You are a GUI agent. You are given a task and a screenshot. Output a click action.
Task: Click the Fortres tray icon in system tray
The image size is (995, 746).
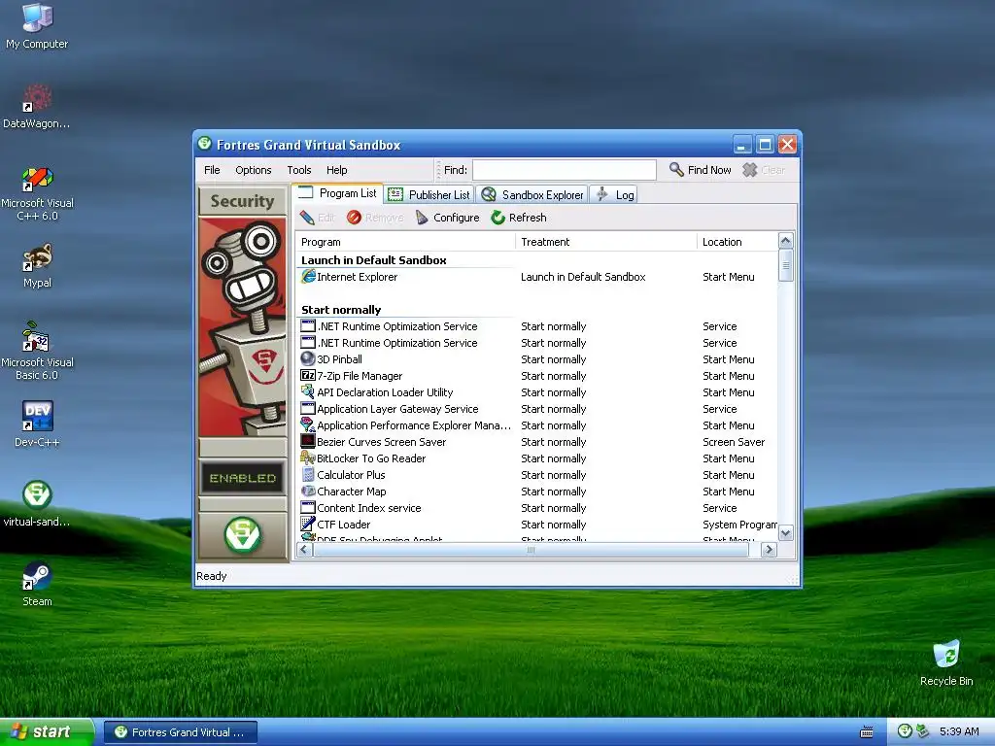click(905, 731)
